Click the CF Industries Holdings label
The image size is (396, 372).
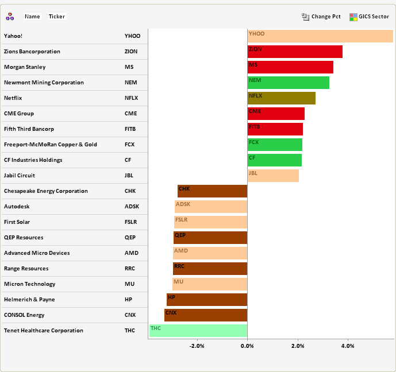click(33, 160)
